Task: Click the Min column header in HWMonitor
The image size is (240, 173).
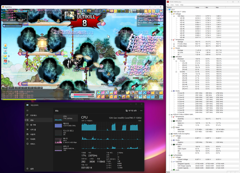Action: tap(210, 7)
